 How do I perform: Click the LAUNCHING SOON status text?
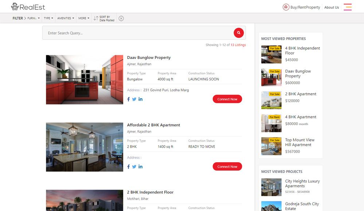point(204,79)
